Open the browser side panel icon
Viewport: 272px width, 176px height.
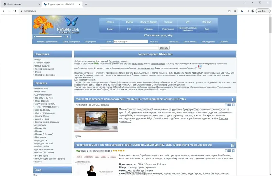pos(247,11)
